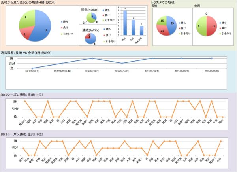
Task: Click the 2015/05/31(日) data point on the blue line
Action: [x=32, y=68]
